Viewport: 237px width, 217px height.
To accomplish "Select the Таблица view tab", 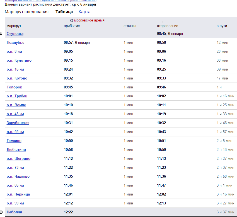I will pyautogui.click(x=64, y=12).
